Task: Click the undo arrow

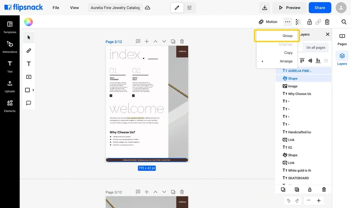Action: 289,201
